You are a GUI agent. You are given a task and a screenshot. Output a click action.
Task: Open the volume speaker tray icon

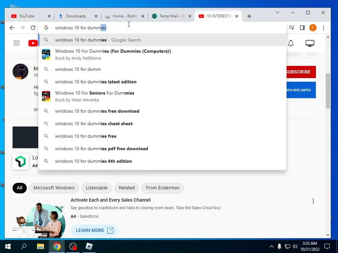295,246
